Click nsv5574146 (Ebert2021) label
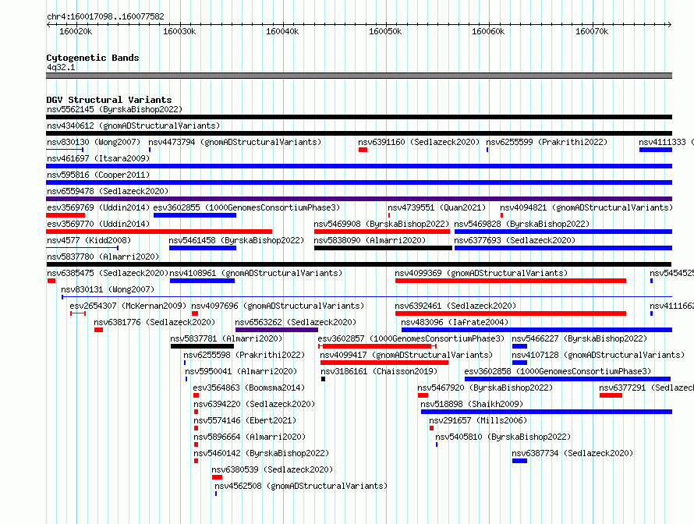Viewport: 694px width, 524px height. tap(245, 420)
